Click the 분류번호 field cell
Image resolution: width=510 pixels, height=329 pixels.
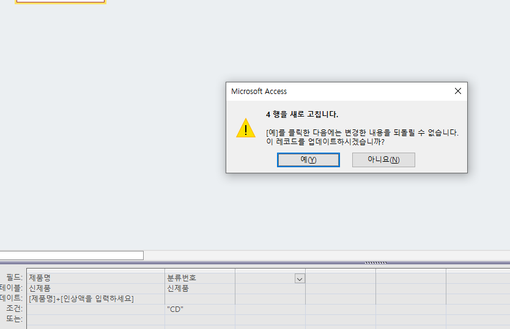click(x=199, y=278)
